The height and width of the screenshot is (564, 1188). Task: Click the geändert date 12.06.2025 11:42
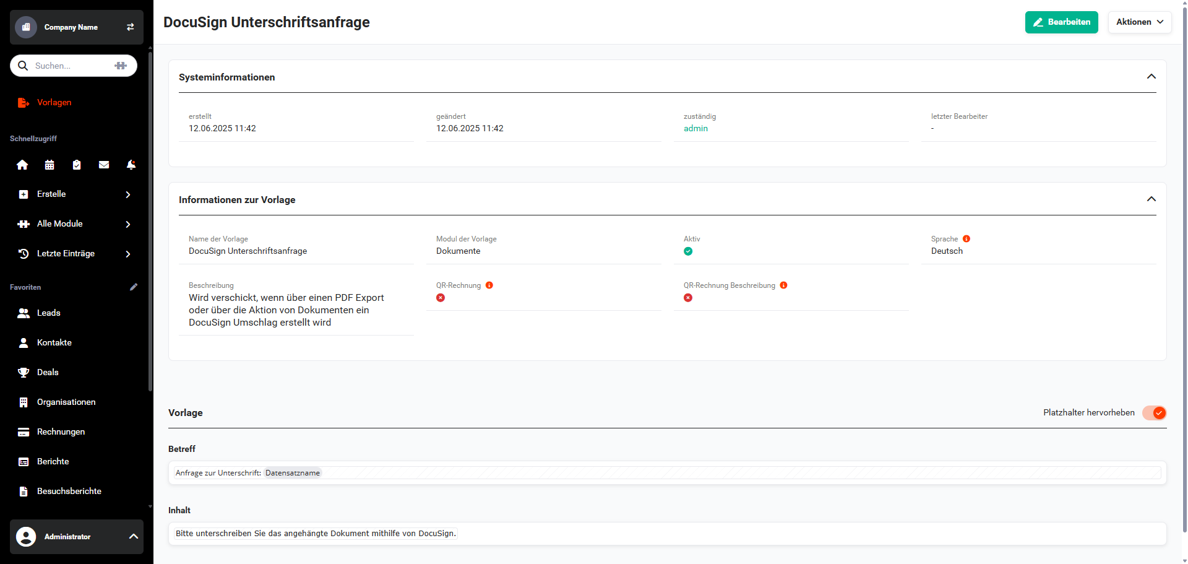tap(470, 129)
